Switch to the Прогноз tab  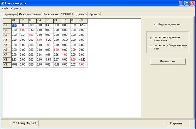[x=94, y=14]
